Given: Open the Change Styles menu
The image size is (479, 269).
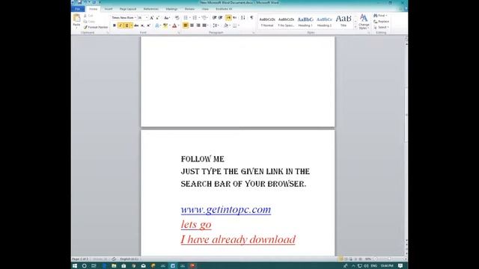Looking at the screenshot, I should [x=364, y=22].
